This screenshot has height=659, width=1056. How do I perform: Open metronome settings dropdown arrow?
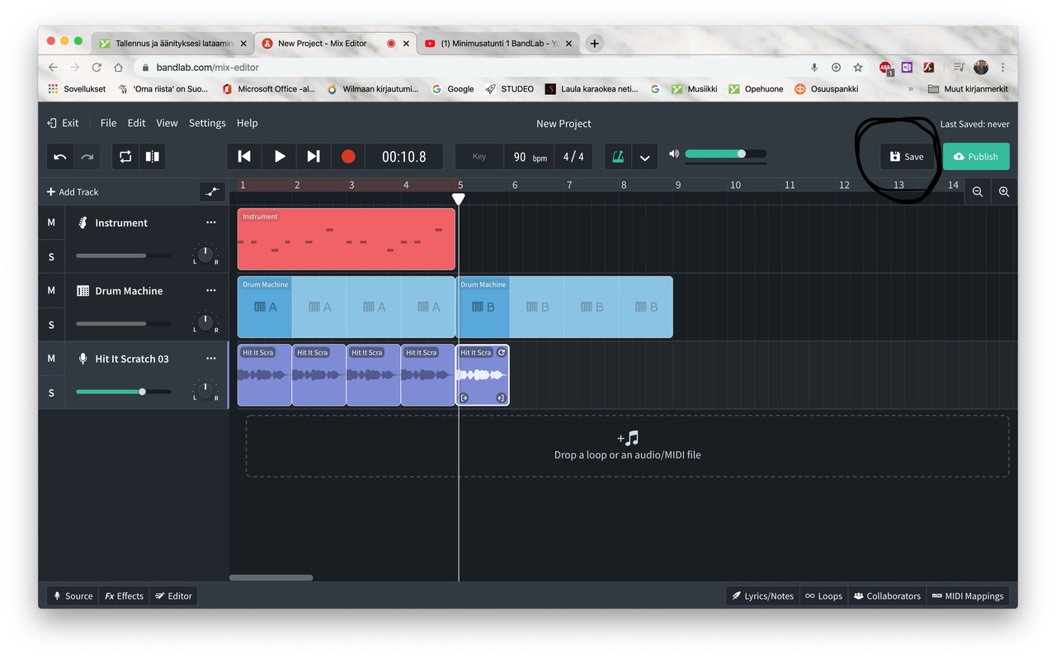click(x=645, y=158)
